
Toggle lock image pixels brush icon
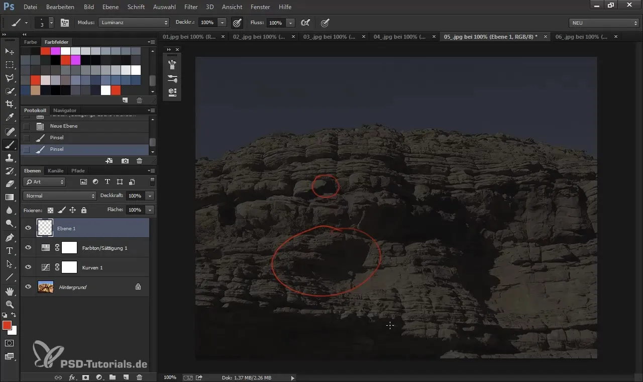coord(61,210)
